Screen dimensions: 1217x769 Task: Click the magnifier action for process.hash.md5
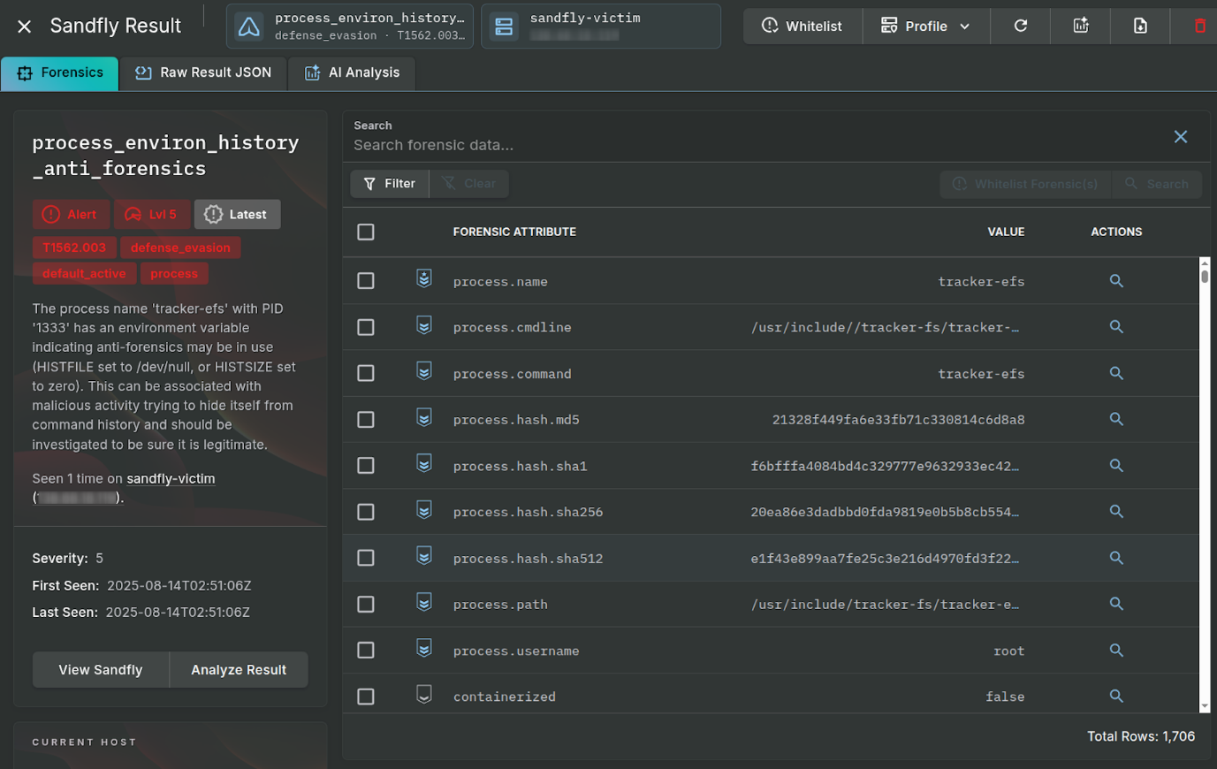click(1116, 419)
